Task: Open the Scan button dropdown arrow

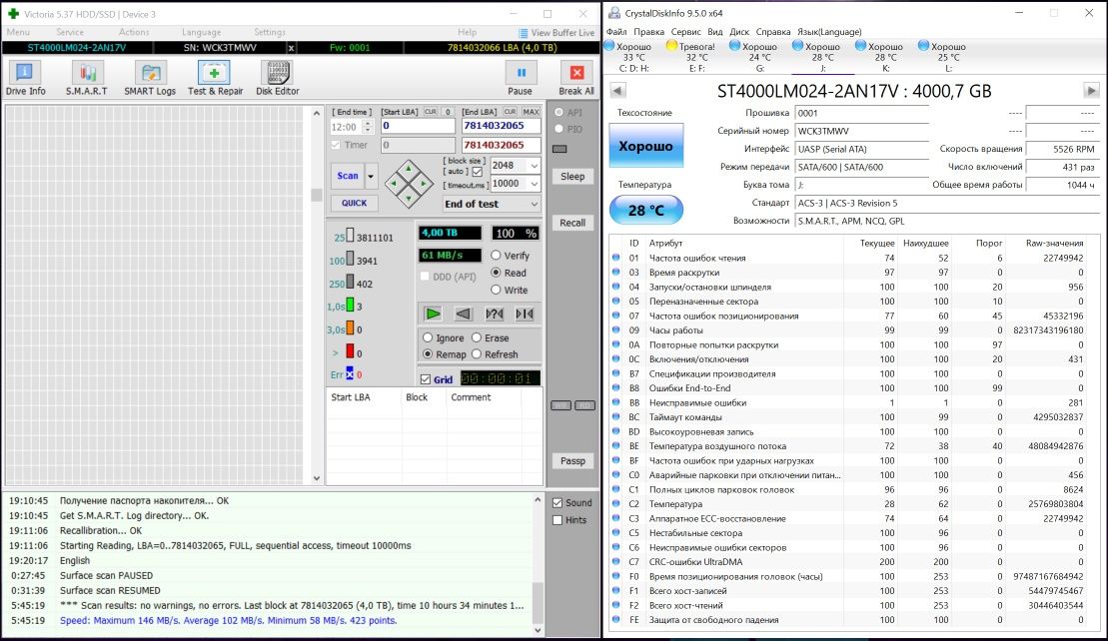Action: tap(371, 176)
